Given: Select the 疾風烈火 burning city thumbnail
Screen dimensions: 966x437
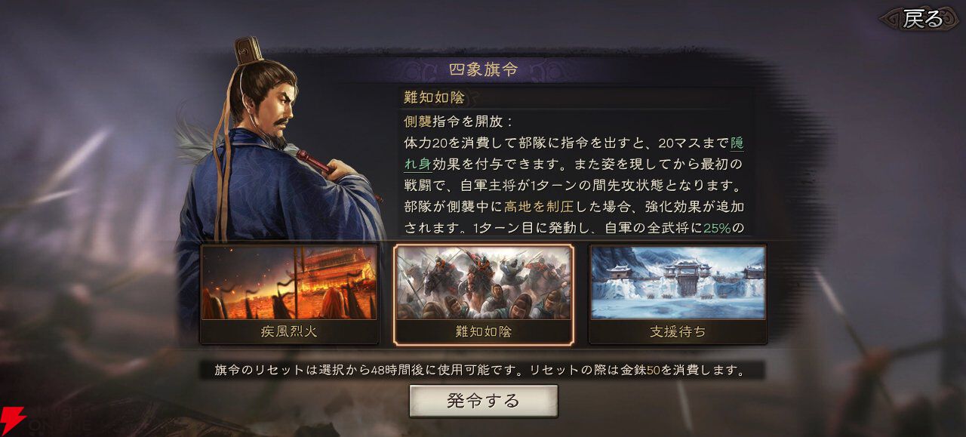Looking at the screenshot, I should (x=289, y=282).
